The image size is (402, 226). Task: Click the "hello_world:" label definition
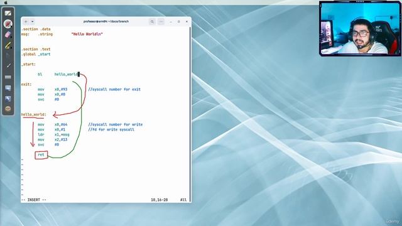[x=33, y=114]
